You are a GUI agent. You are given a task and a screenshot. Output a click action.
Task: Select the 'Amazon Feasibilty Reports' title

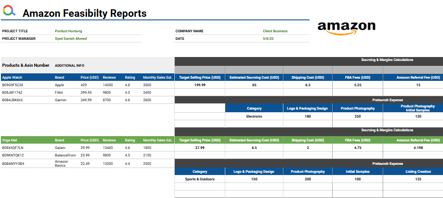tap(84, 13)
